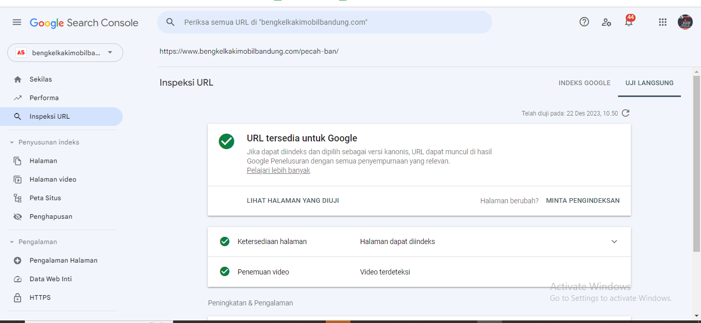Click the Google Search Console logo
The height and width of the screenshot is (323, 701).
(84, 23)
